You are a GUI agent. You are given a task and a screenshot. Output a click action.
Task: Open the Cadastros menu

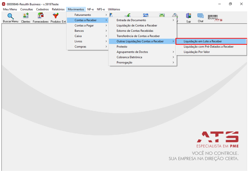pos(42,9)
